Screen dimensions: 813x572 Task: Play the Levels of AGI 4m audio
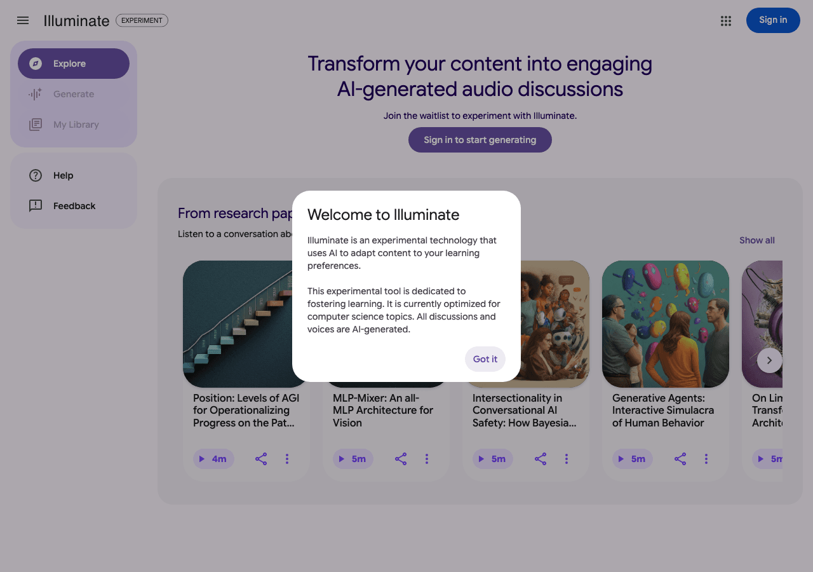[213, 459]
